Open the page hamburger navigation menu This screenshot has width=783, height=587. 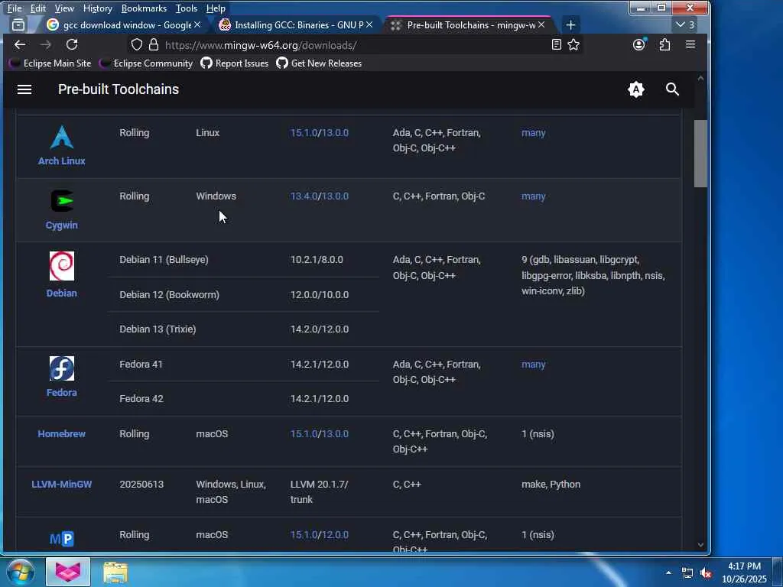click(24, 89)
